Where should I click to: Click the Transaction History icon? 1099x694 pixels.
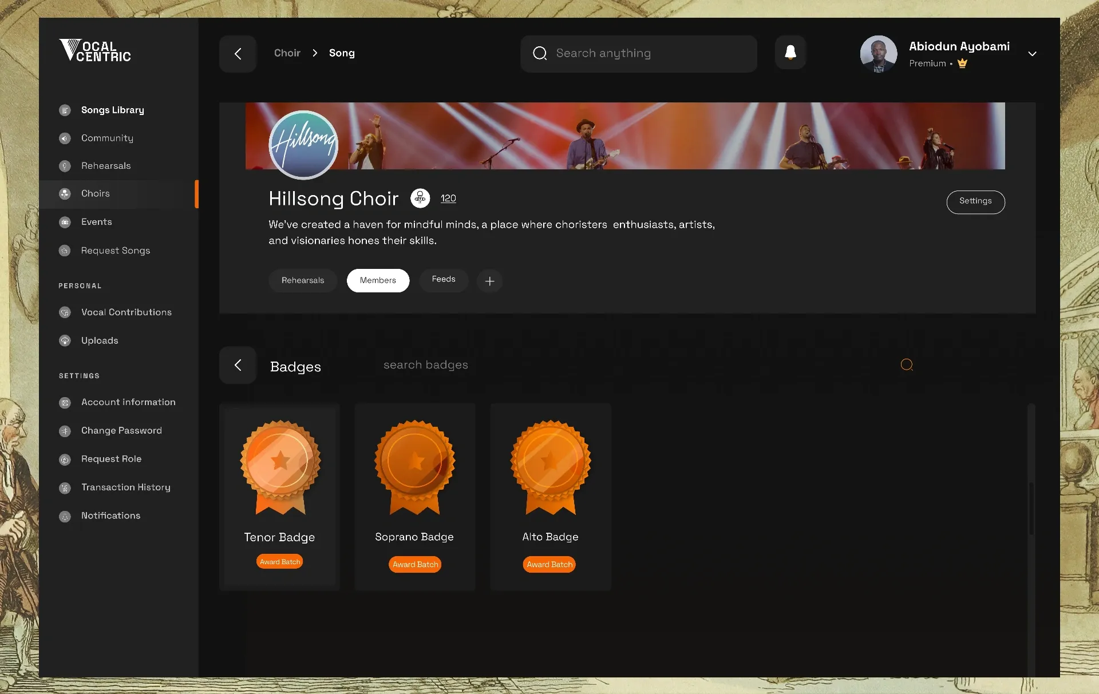[x=65, y=487]
